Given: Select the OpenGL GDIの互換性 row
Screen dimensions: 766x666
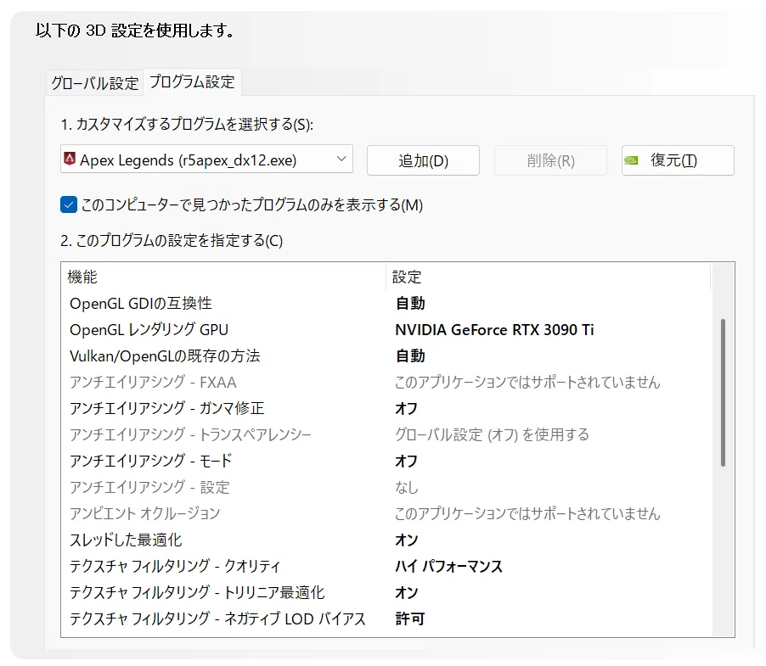Looking at the screenshot, I should [x=386, y=304].
